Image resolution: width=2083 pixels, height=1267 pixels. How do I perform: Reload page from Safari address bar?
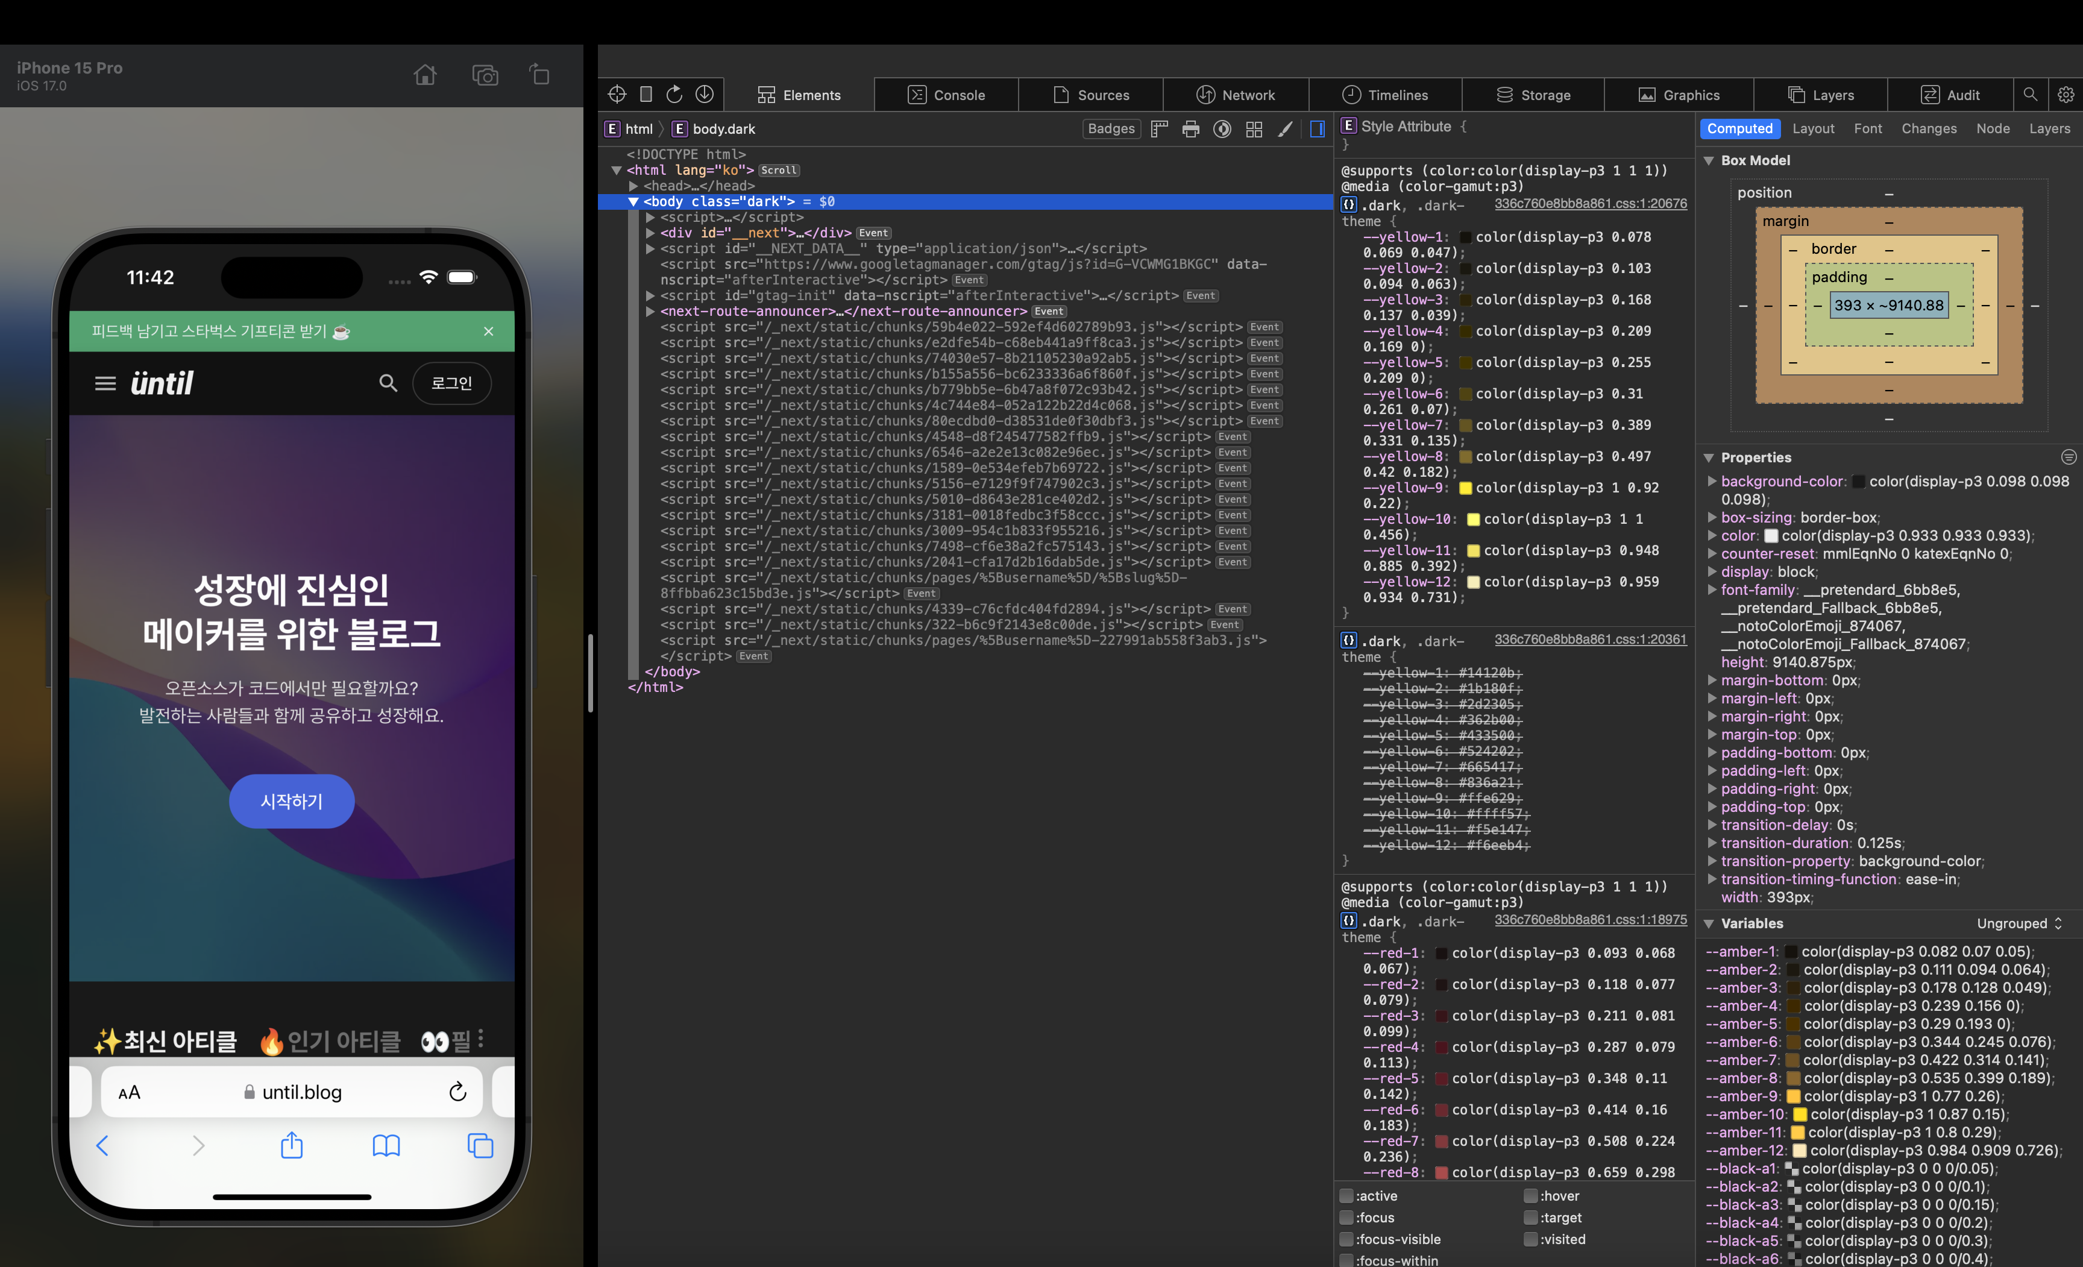coord(457,1092)
